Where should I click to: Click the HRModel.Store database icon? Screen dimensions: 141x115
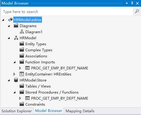click(x=16, y=80)
